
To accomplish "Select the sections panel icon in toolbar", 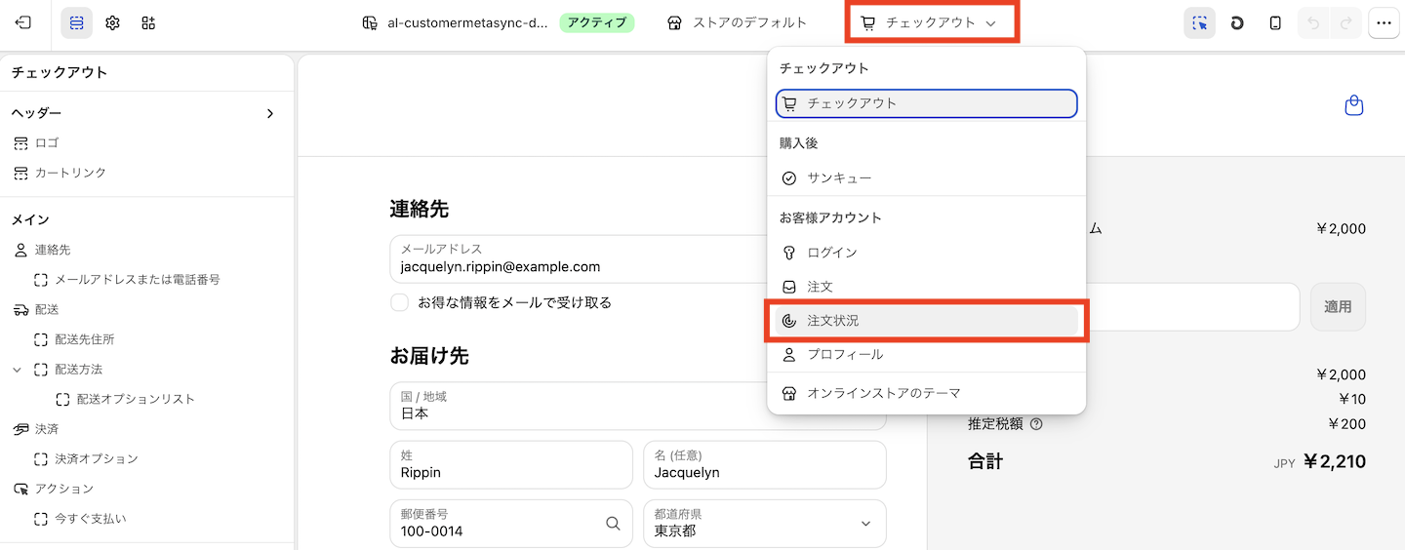I will pyautogui.click(x=77, y=22).
